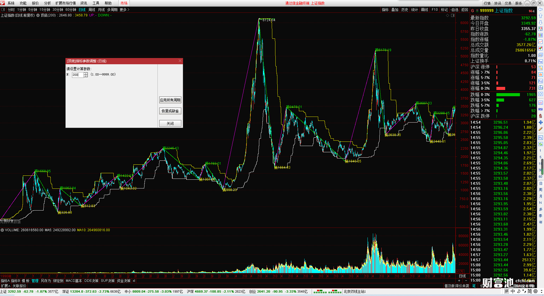This screenshot has height=296, width=544.
Task: Open the 扩展市场行情 menu
Action: 66,3
